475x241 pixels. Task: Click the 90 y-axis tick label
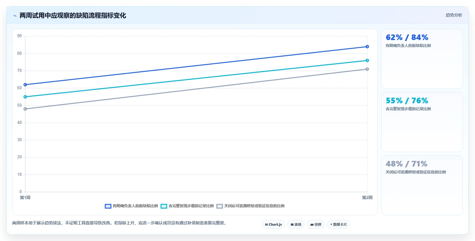click(x=19, y=36)
